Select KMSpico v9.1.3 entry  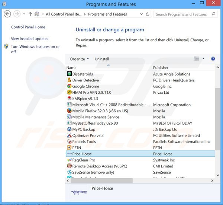[x=85, y=99]
